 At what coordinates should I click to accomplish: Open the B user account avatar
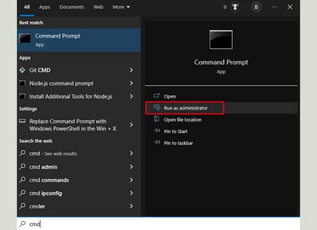[x=256, y=7]
